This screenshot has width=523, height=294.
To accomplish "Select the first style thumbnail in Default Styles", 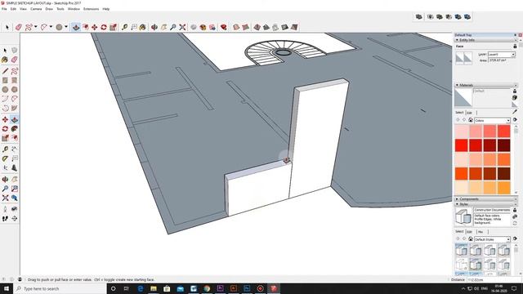I will [462, 250].
